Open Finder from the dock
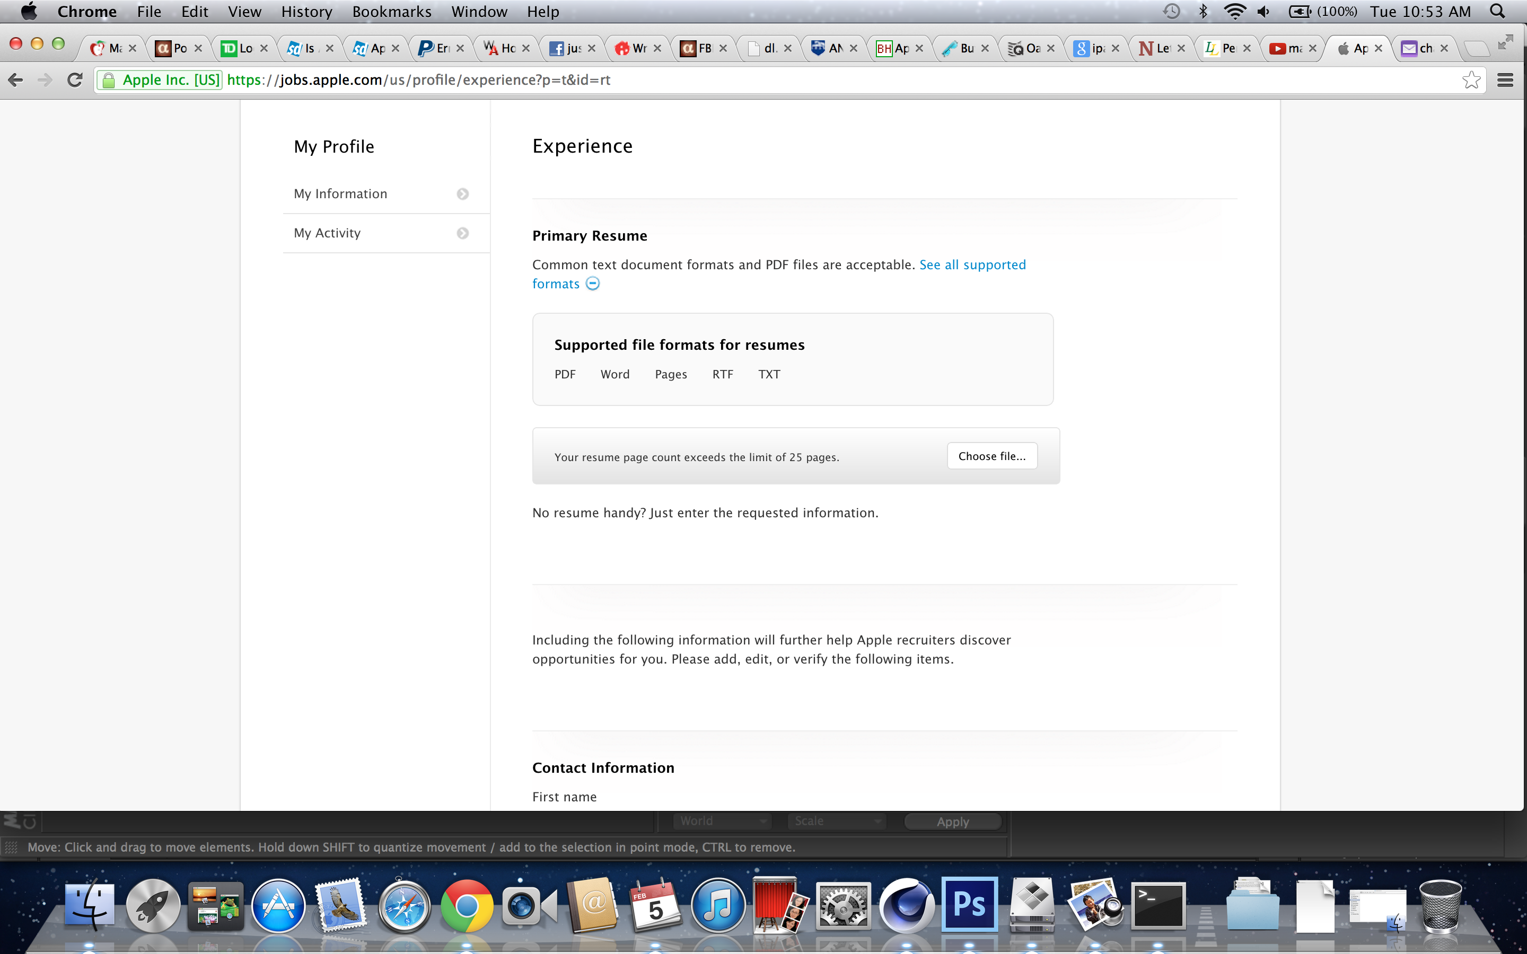Screen dimensions: 1527x954 click(90, 905)
